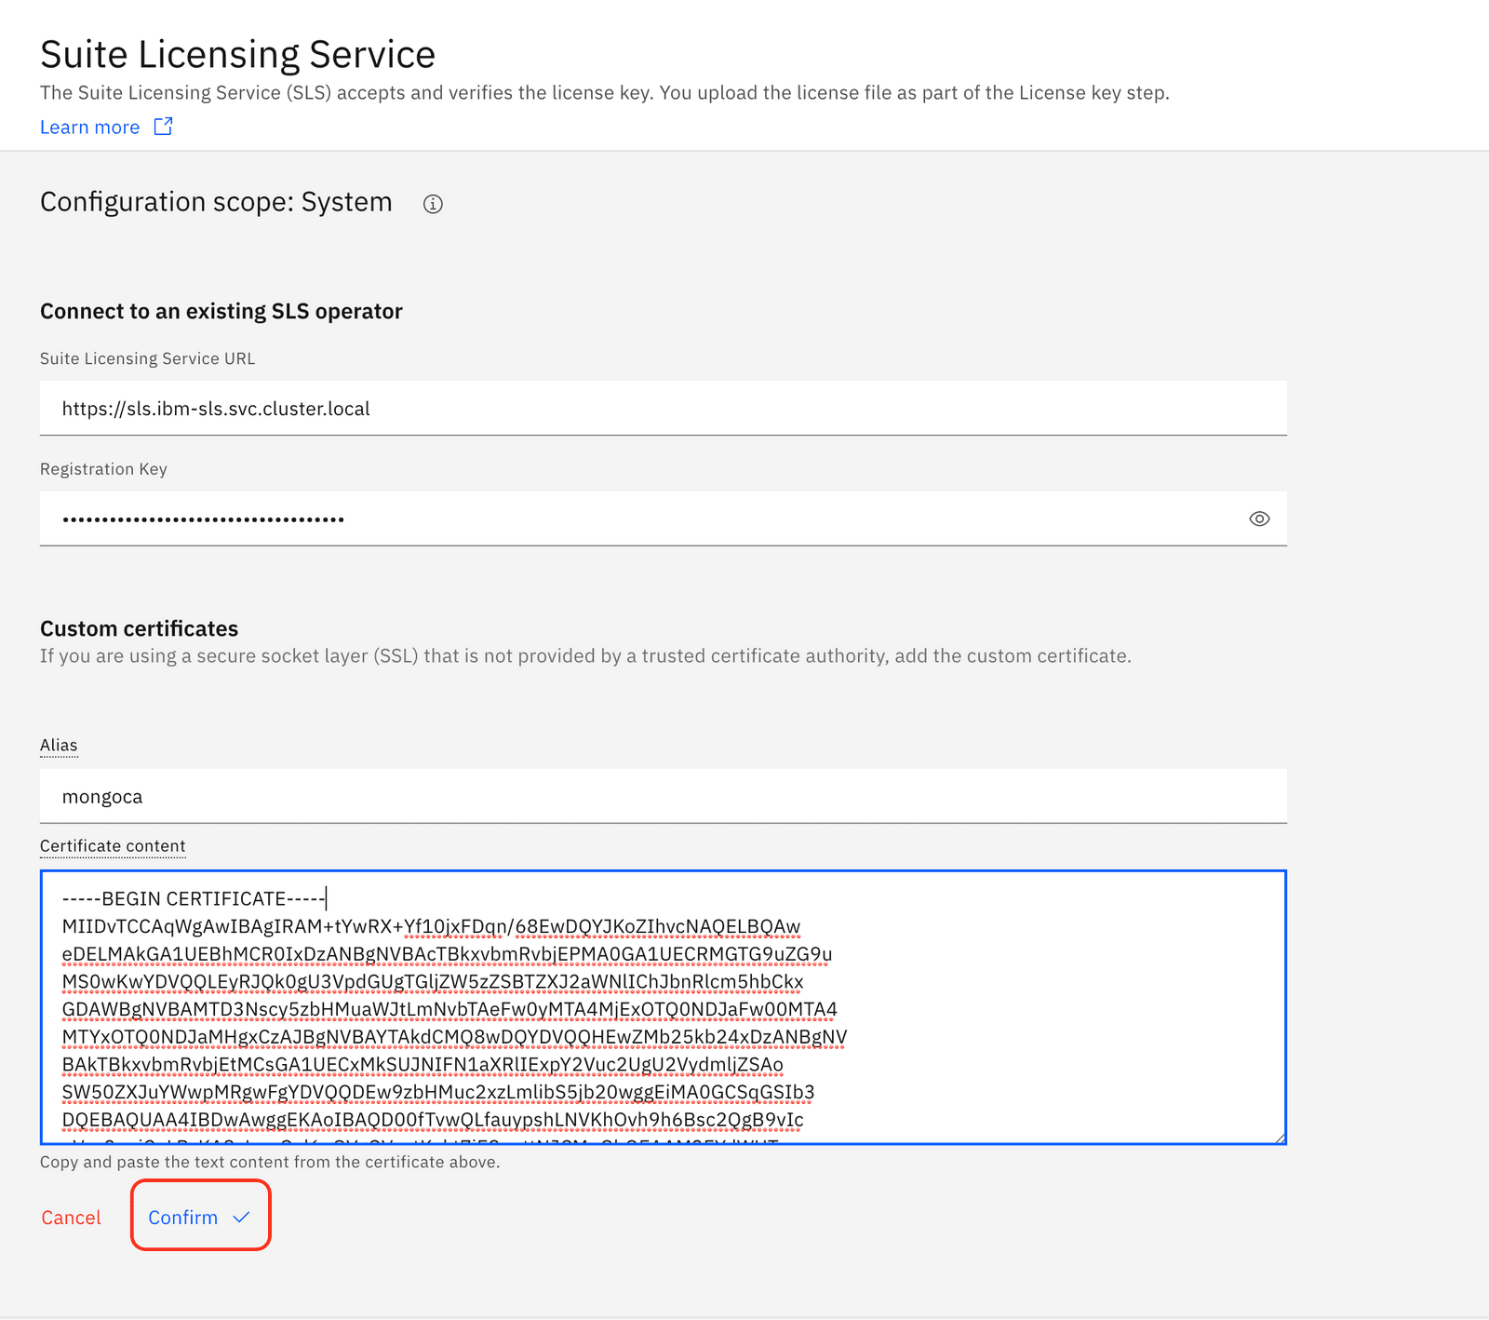Image resolution: width=1489 pixels, height=1320 pixels.
Task: Click the checkmark icon inside Confirm button
Action: coord(240,1217)
